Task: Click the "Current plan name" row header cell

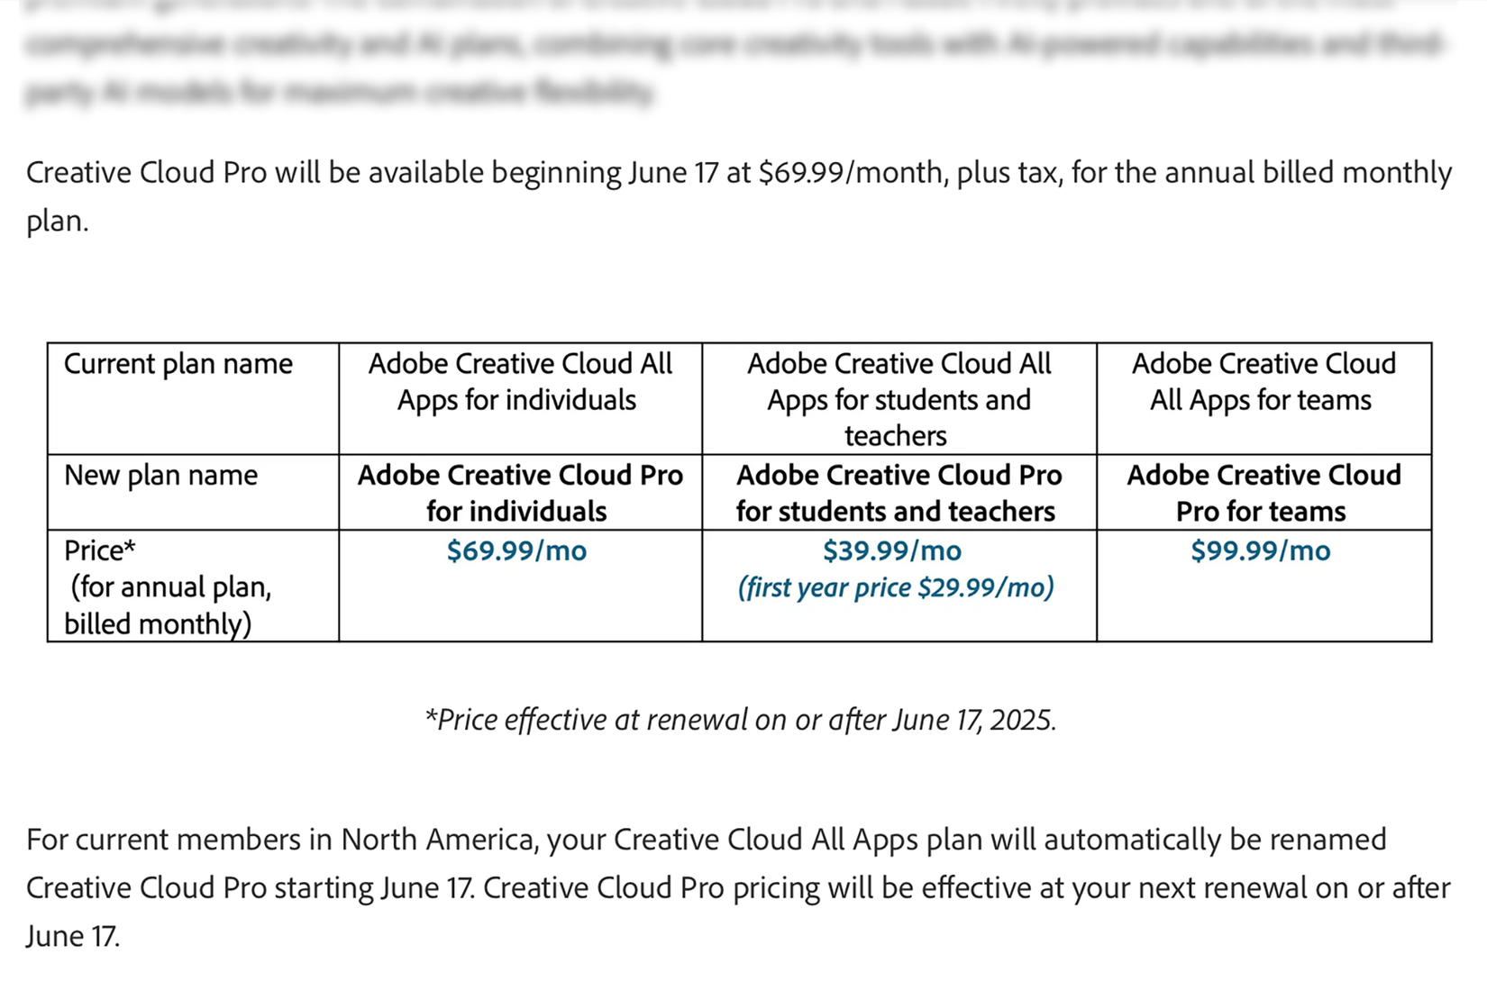Action: [x=178, y=364]
